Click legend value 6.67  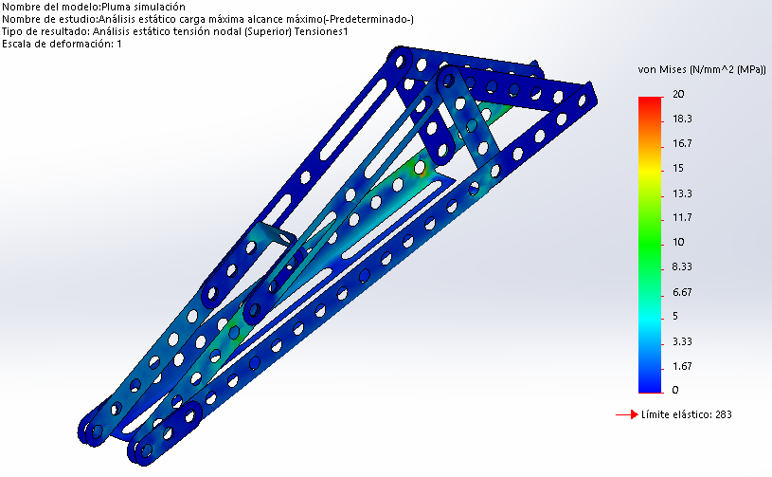tap(682, 292)
